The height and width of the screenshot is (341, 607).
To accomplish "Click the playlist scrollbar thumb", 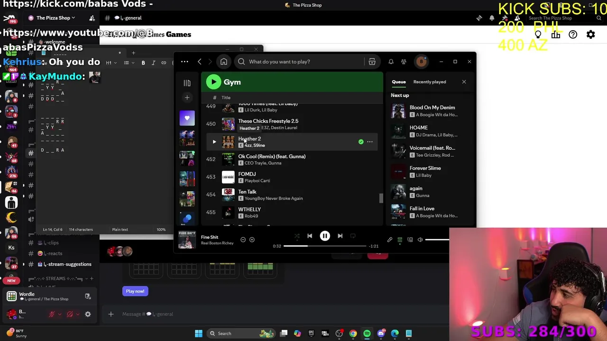I will click(x=381, y=198).
